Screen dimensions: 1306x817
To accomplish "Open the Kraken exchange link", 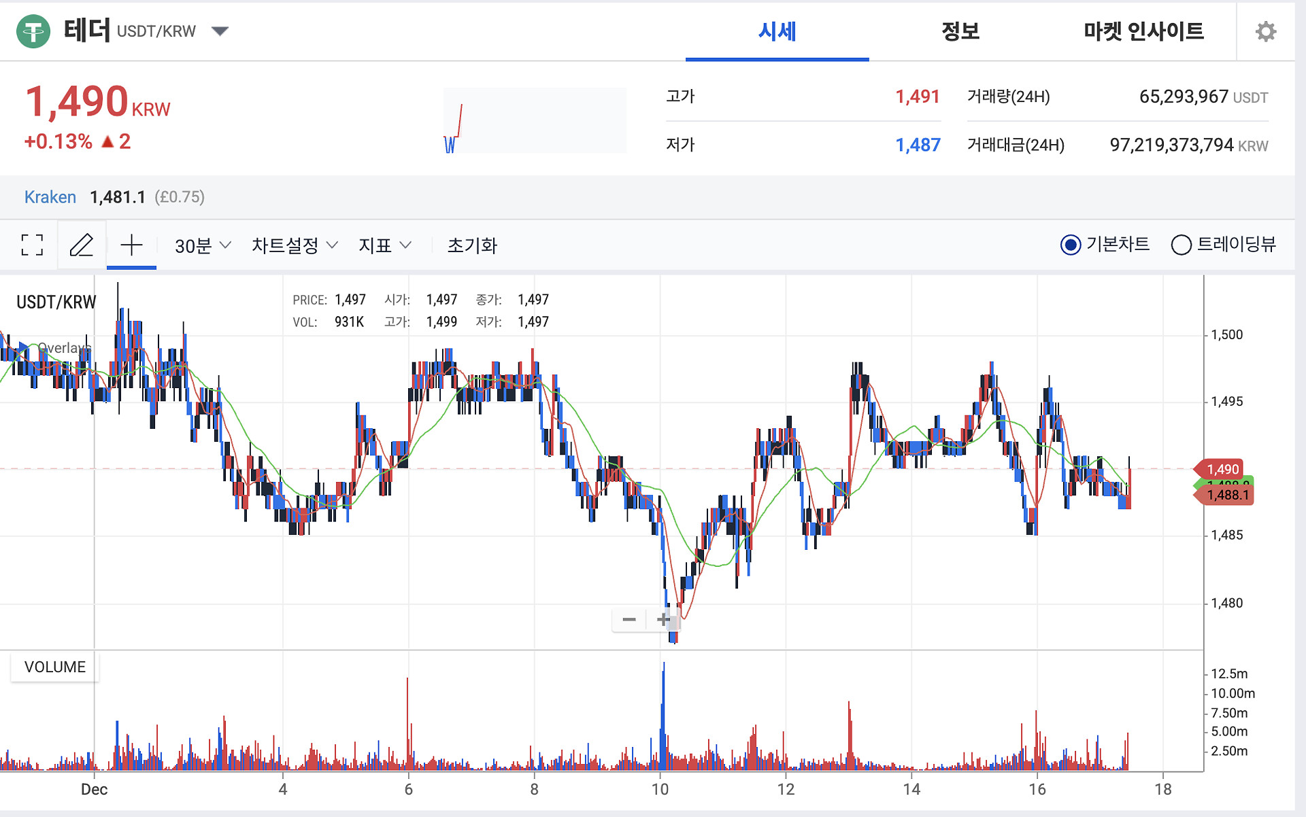I will [x=50, y=197].
